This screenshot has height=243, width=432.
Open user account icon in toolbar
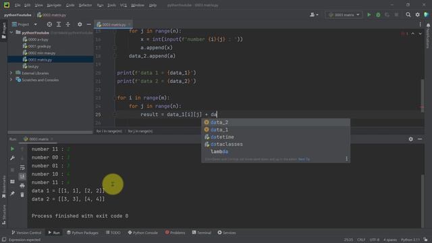pos(314,15)
